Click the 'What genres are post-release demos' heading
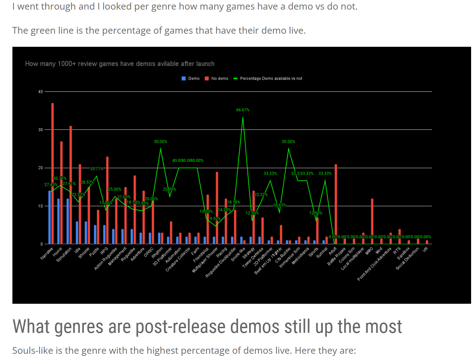 [x=207, y=327]
